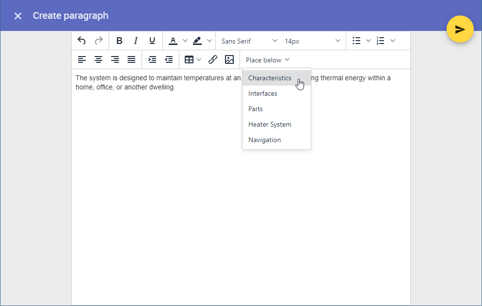Click the insert table icon

coord(189,59)
